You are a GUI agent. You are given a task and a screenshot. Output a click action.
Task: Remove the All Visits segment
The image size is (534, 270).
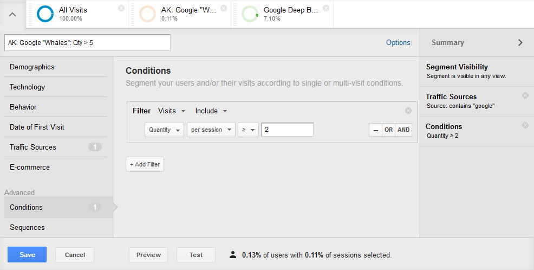pos(121,8)
